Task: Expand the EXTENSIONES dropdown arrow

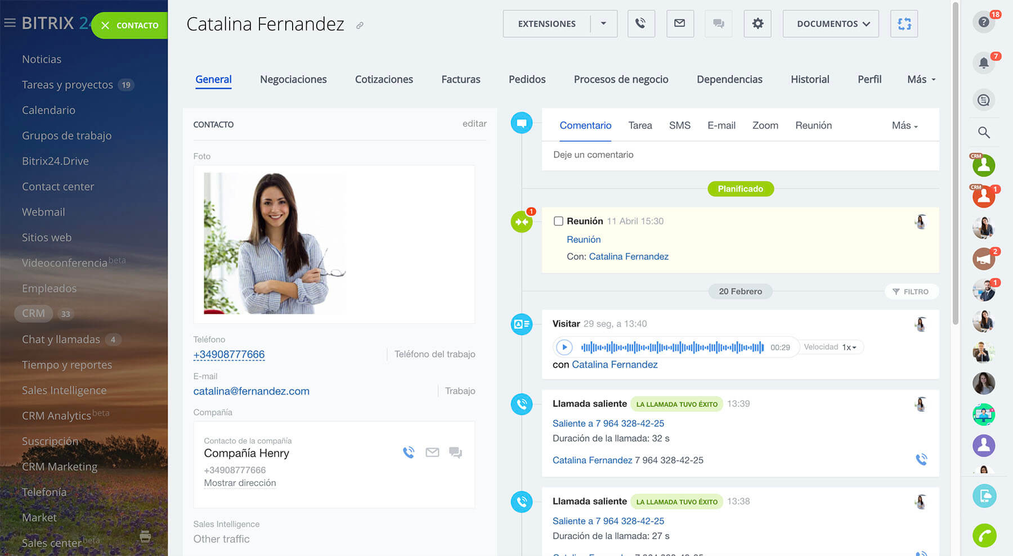Action: (603, 24)
